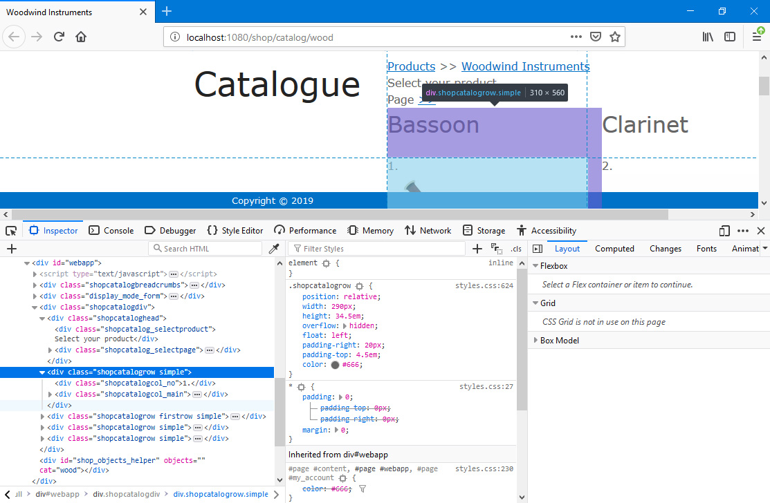
Task: Click the Products breadcrumb link
Action: pyautogui.click(x=412, y=66)
